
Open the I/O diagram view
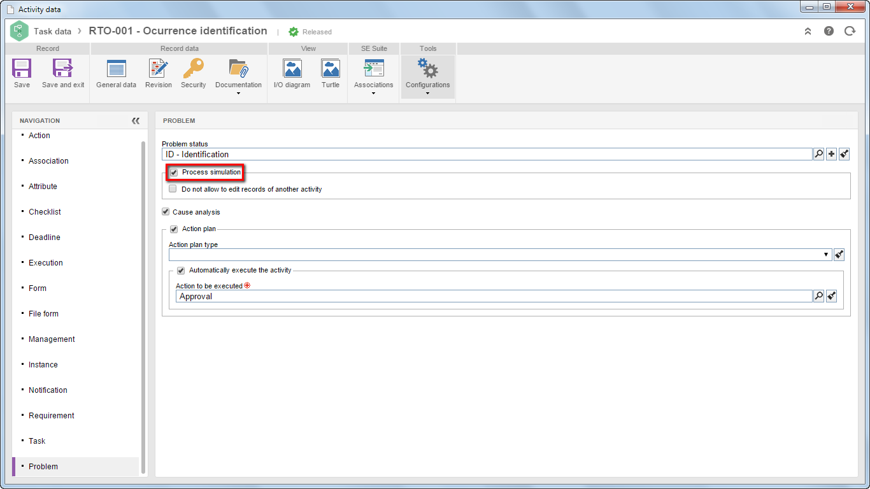[292, 69]
